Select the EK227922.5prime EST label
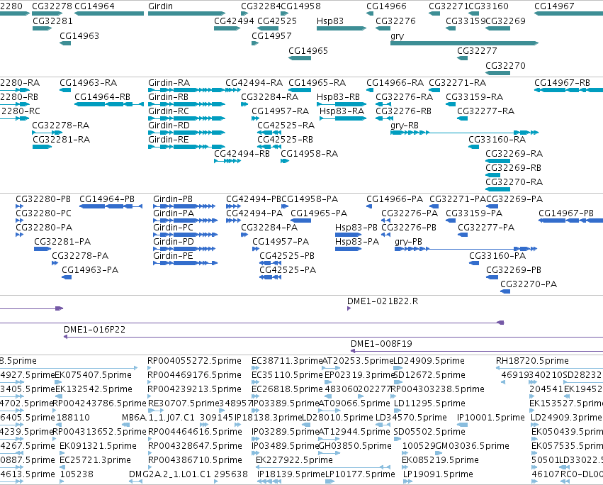The width and height of the screenshot is (603, 485). click(x=294, y=460)
